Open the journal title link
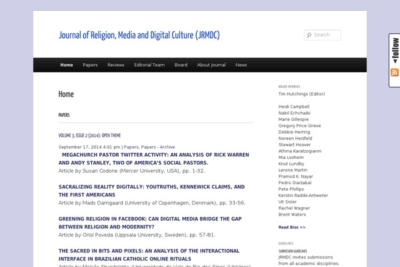The height and width of the screenshot is (267, 400). pyautogui.click(x=139, y=35)
